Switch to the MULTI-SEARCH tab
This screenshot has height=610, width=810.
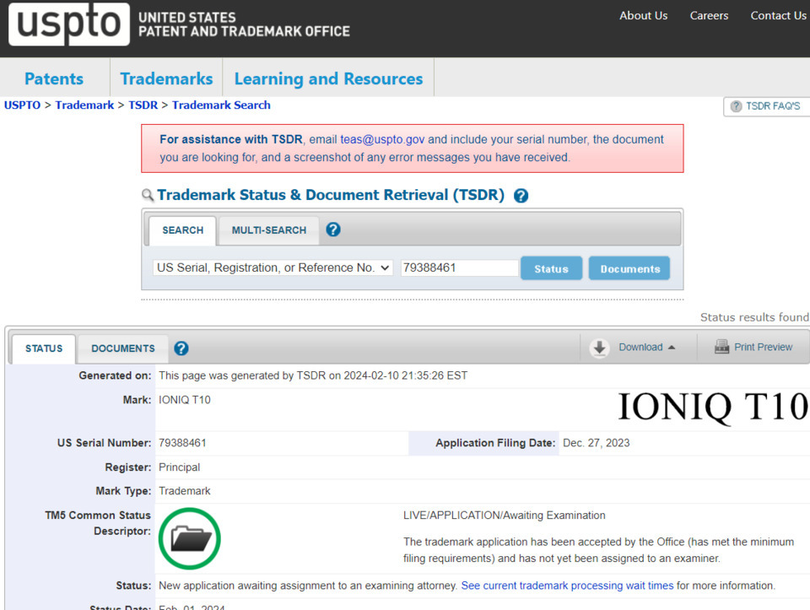coord(268,230)
